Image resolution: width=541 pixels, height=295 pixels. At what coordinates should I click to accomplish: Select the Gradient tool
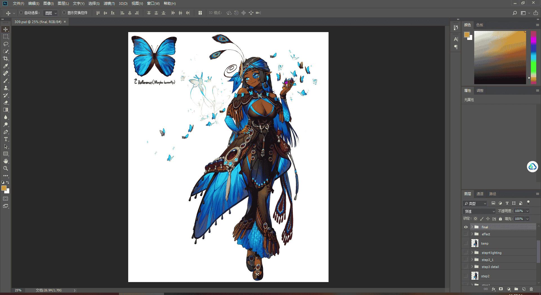tap(6, 110)
